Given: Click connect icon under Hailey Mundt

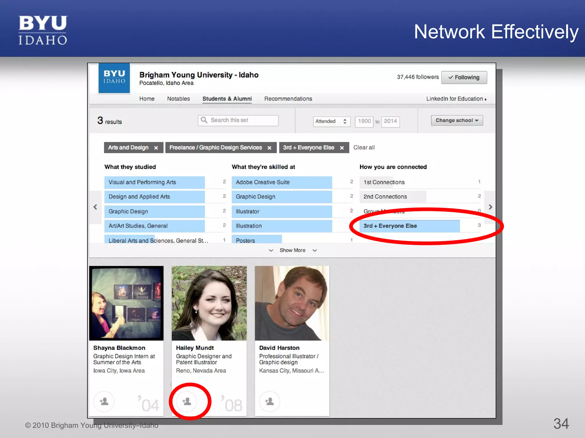Looking at the screenshot, I should (187, 401).
